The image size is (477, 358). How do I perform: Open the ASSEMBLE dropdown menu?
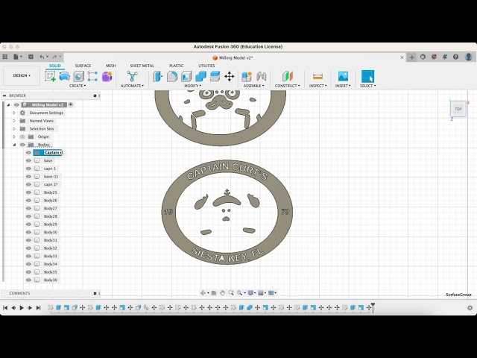tap(253, 86)
